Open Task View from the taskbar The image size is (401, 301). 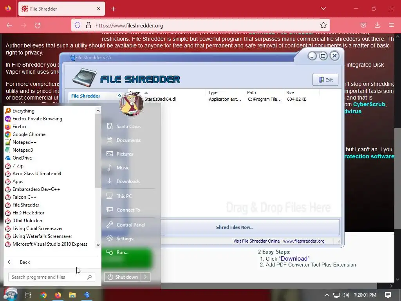(x=28, y=295)
